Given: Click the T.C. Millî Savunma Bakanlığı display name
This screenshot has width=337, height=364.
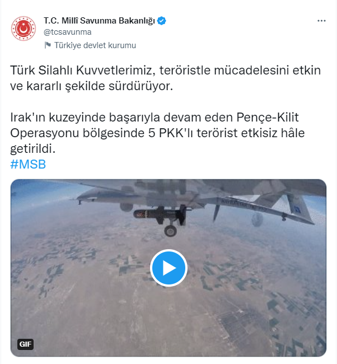Looking at the screenshot, I should (x=99, y=21).
